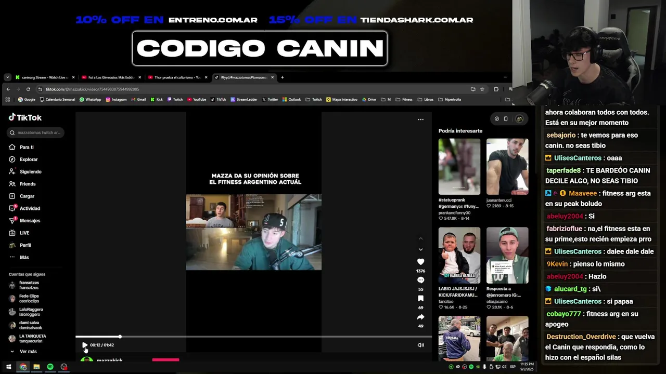Image resolution: width=666 pixels, height=374 pixels.
Task: Open StreamLadder bookmark
Action: 244,100
